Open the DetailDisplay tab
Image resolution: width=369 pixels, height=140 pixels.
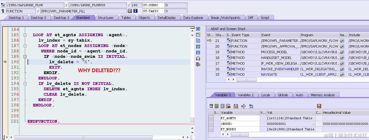pyautogui.click(x=167, y=18)
